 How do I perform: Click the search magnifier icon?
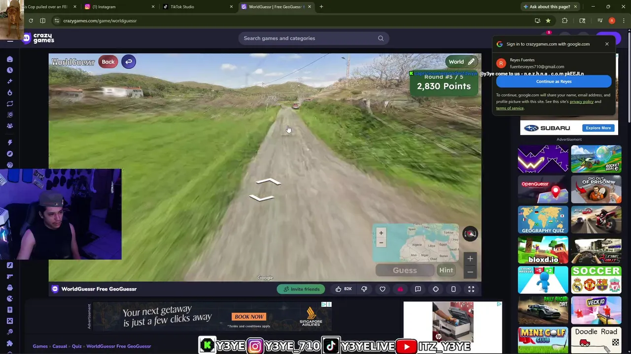pyautogui.click(x=381, y=38)
